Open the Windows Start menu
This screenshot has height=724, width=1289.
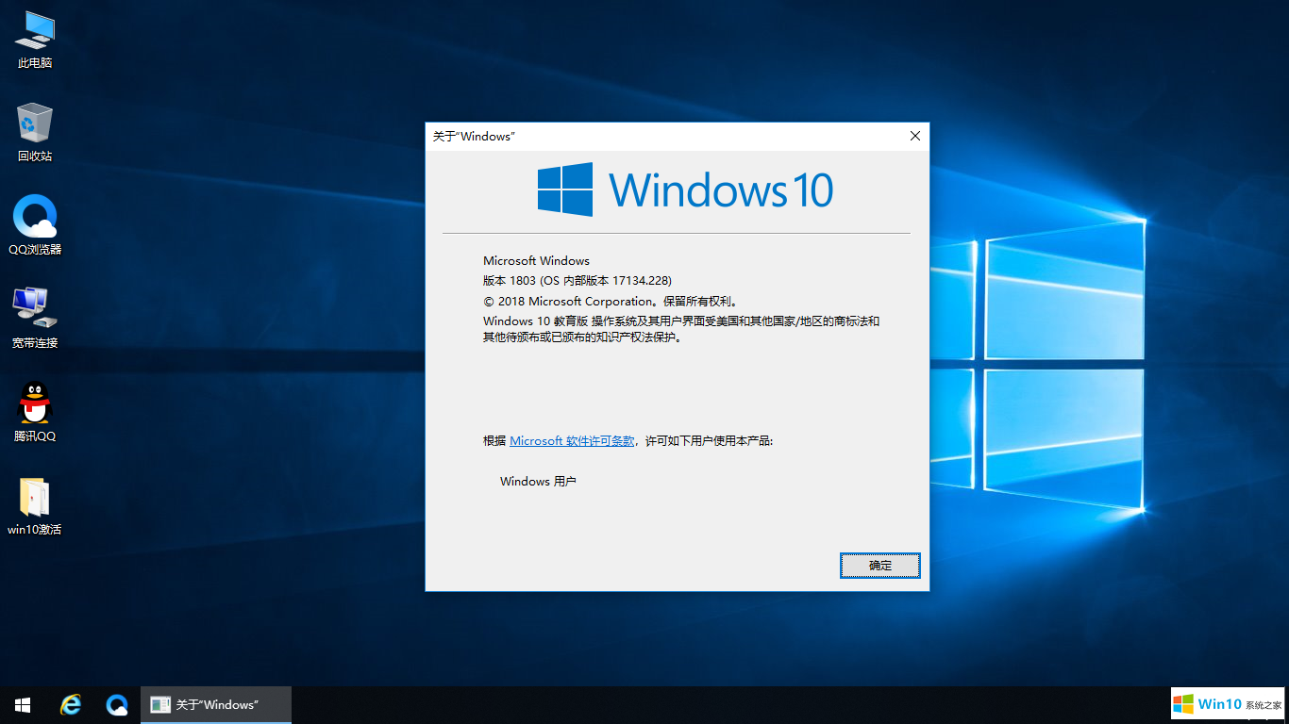(x=23, y=705)
